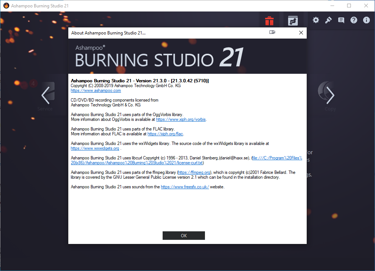Open the www.wxwidgets.org link
375x271 pixels.
point(95,148)
